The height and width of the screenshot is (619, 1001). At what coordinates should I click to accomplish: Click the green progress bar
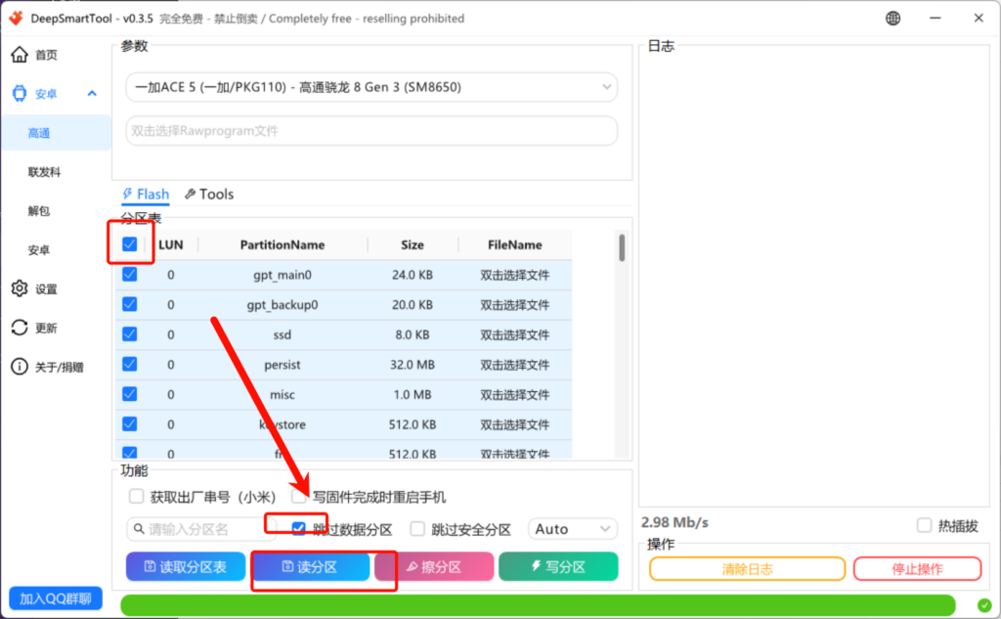538,605
